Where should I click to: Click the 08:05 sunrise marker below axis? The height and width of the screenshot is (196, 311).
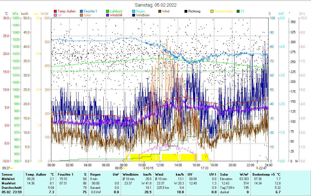[119, 168]
